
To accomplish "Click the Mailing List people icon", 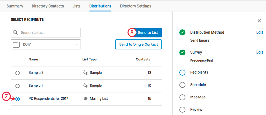I will pos(85,98).
